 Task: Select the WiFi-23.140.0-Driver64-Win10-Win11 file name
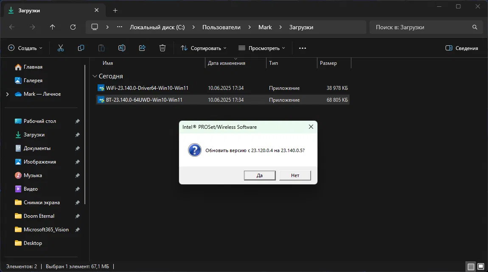(147, 88)
